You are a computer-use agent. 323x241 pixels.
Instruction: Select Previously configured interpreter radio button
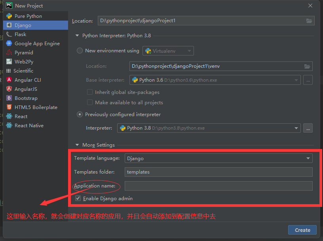[x=80, y=115]
